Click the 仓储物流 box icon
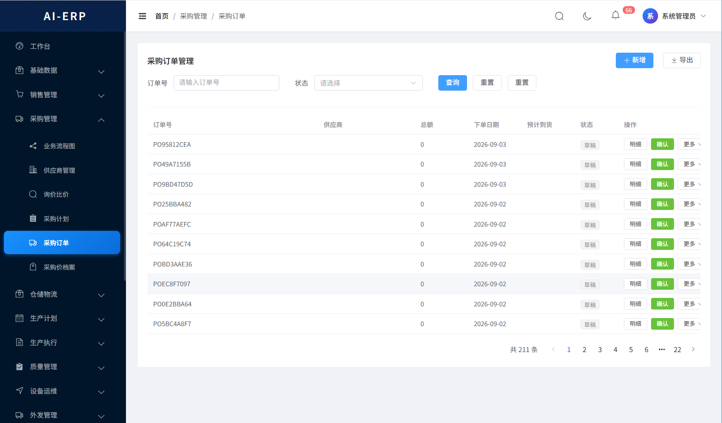 pyautogui.click(x=19, y=294)
